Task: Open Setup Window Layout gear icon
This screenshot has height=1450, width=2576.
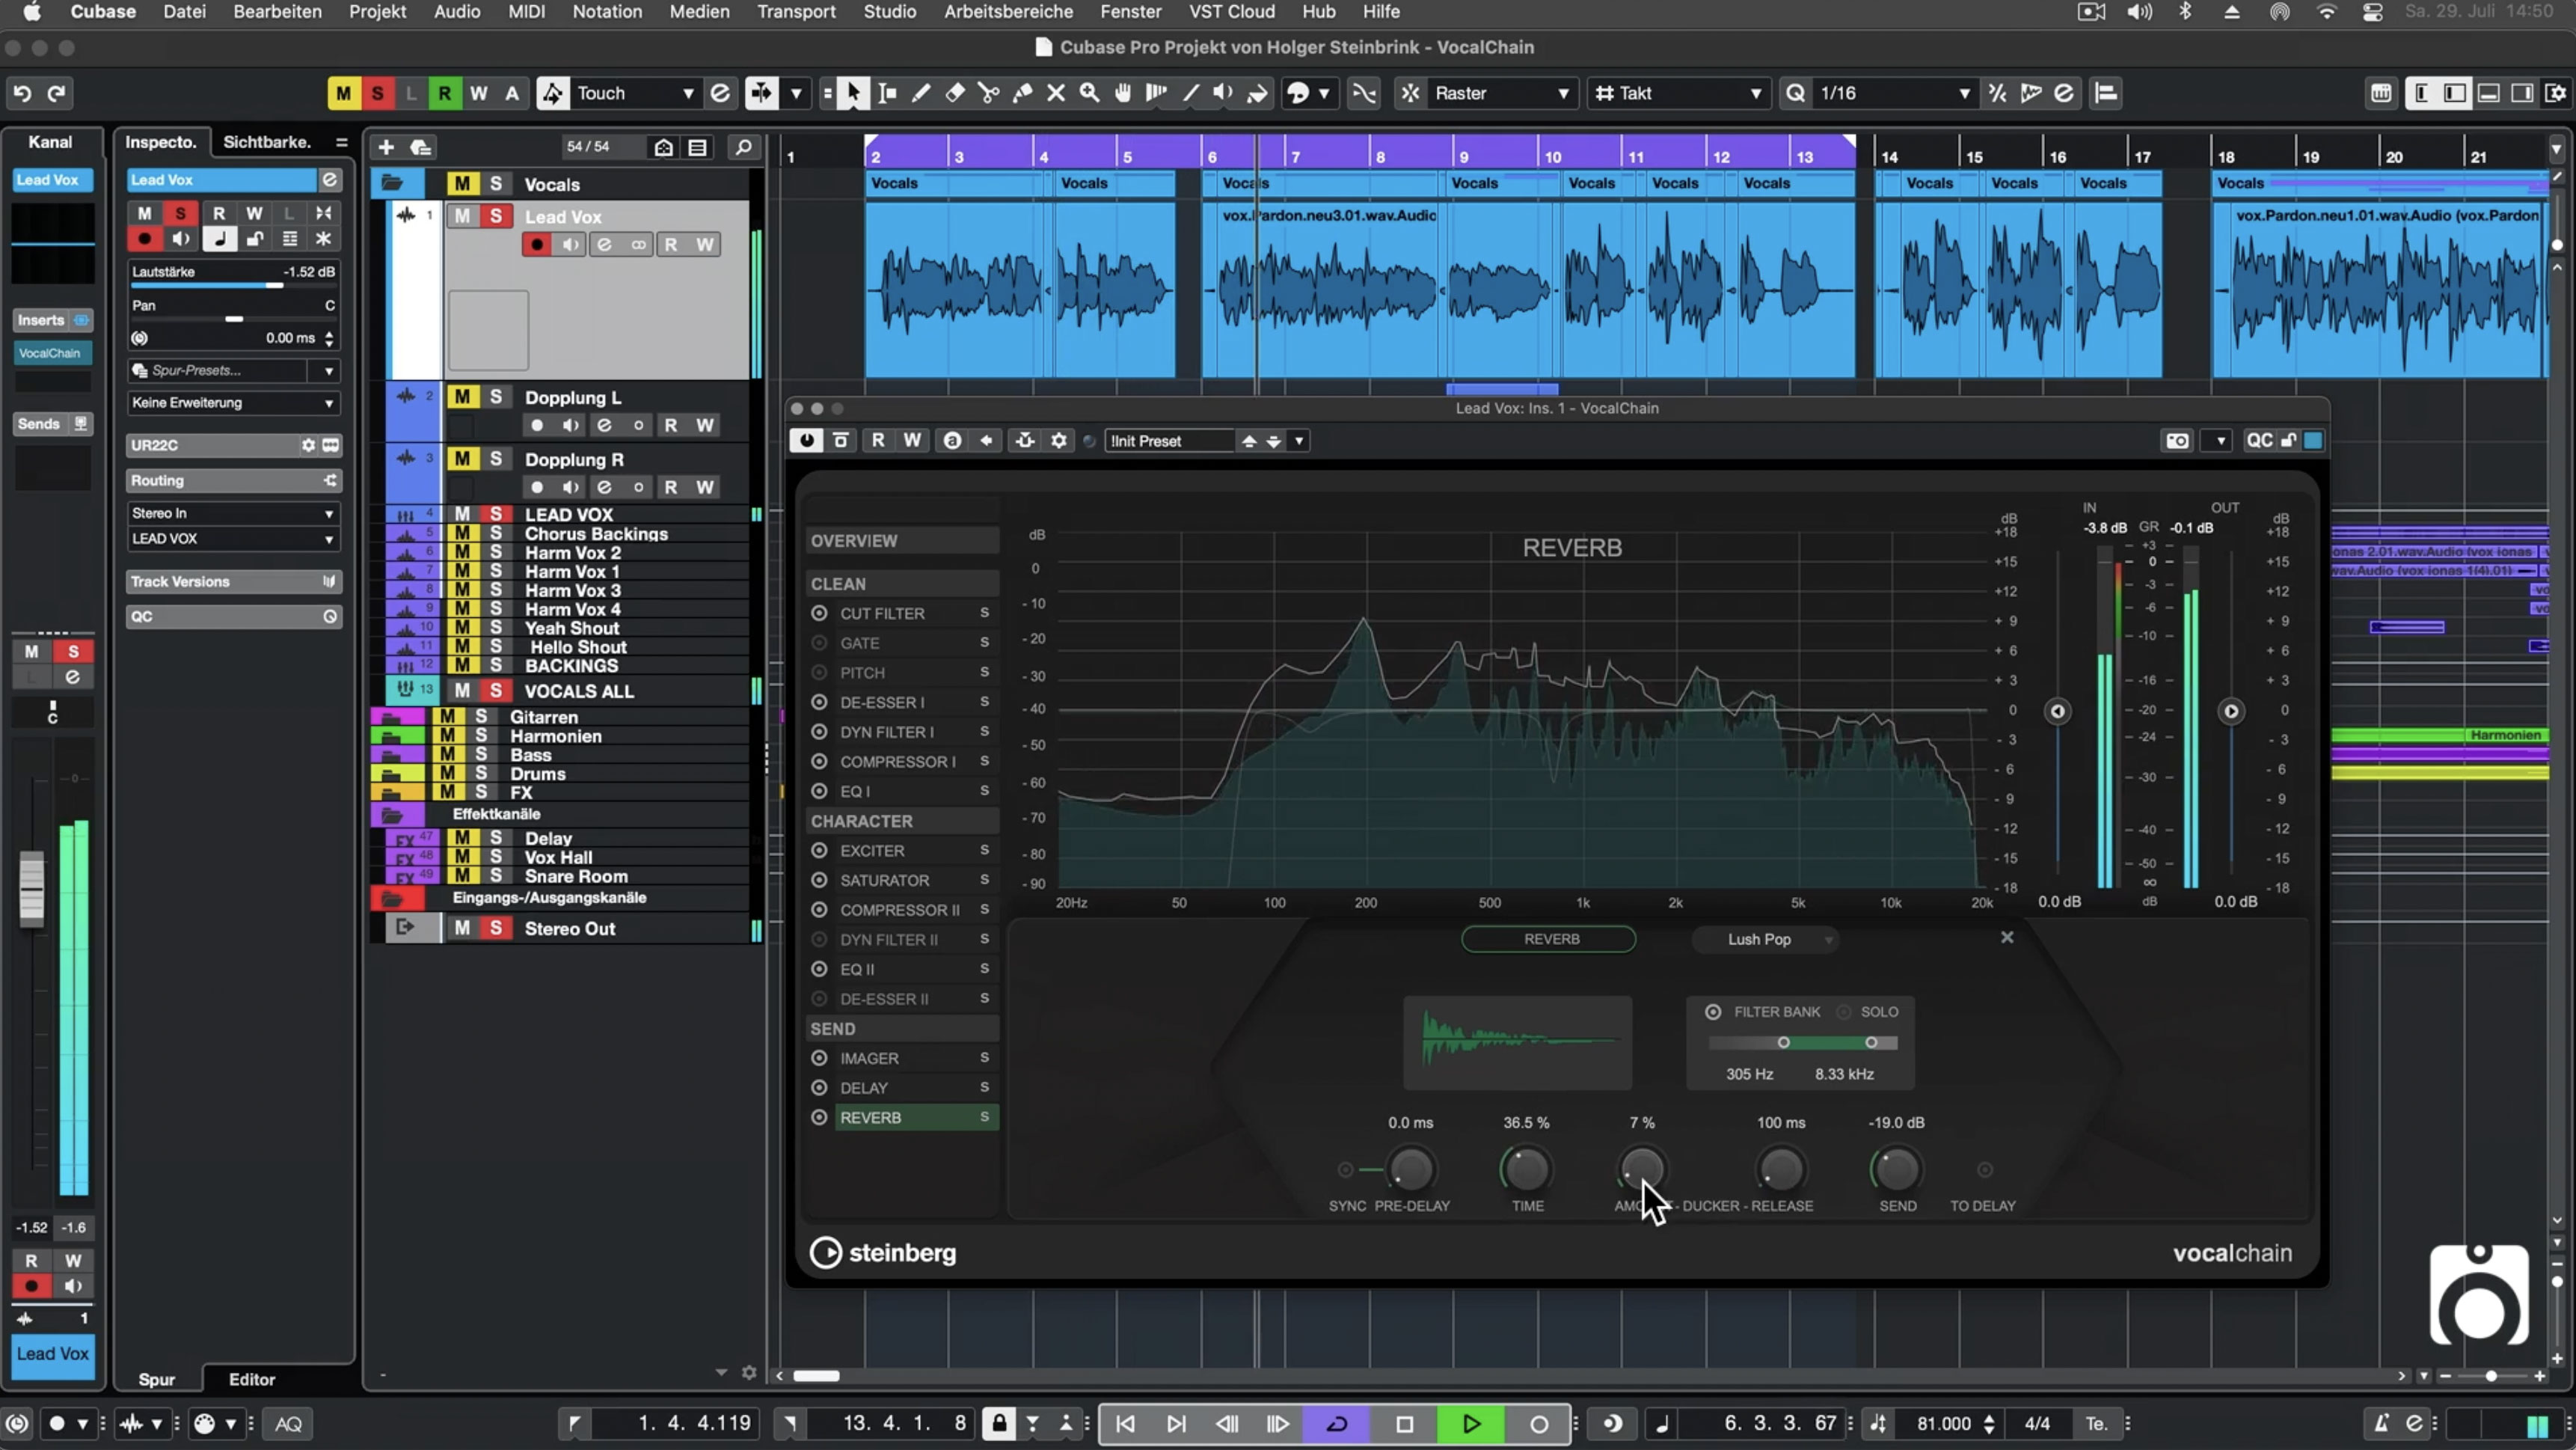Action: pyautogui.click(x=2557, y=93)
